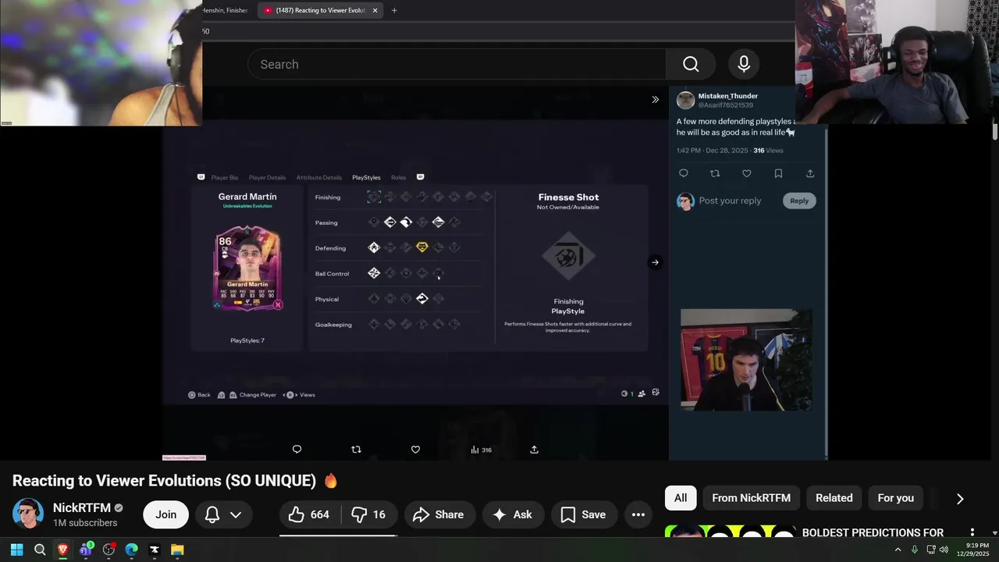The image size is (999, 562).
Task: Click the heart icon below tweet image
Action: [x=415, y=450]
